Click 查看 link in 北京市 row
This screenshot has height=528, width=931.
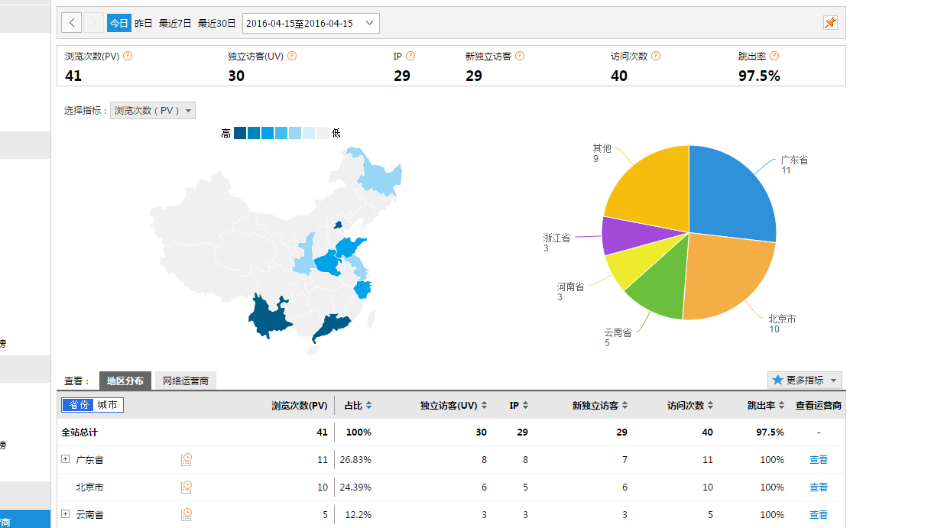[819, 488]
